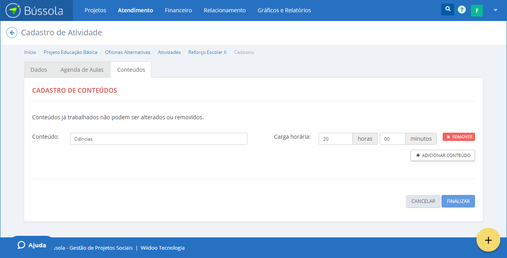507x258 pixels.
Task: Open search with the magnifier icon
Action: pos(448,9)
